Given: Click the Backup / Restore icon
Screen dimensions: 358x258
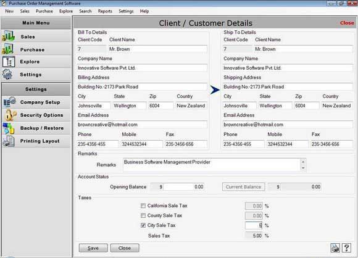Looking at the screenshot, I should 9,128.
